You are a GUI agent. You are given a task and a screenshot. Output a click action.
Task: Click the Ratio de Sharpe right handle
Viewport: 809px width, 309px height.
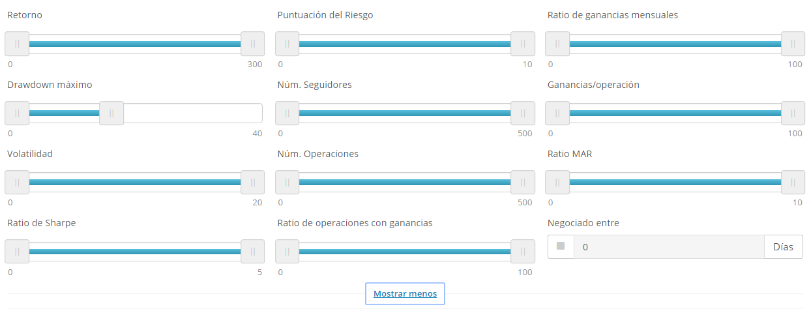[x=253, y=252]
